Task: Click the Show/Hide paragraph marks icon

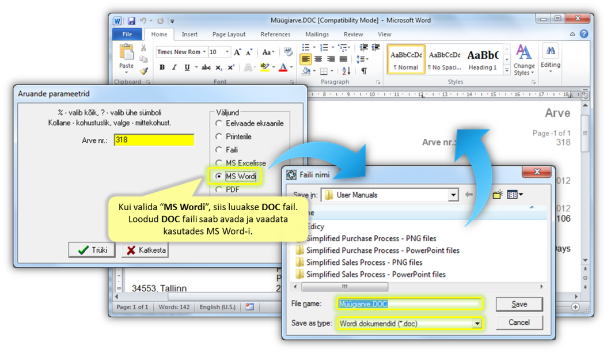Action: pos(364,71)
